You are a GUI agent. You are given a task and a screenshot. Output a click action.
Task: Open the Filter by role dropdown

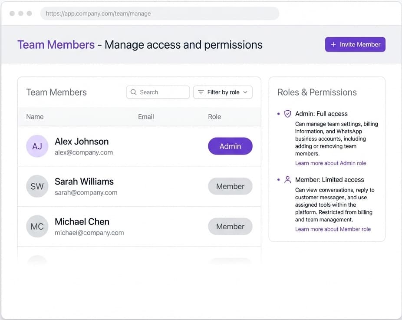[223, 92]
